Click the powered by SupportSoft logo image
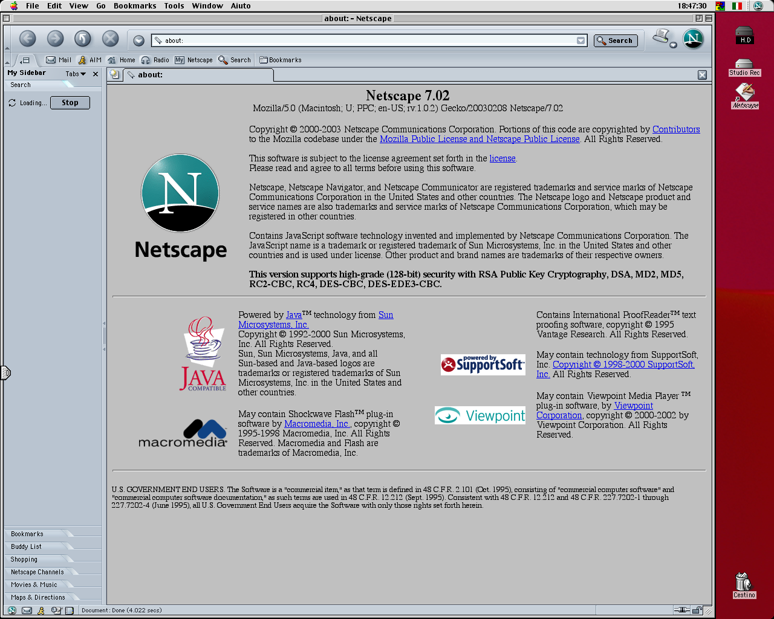The height and width of the screenshot is (619, 774). tap(483, 365)
